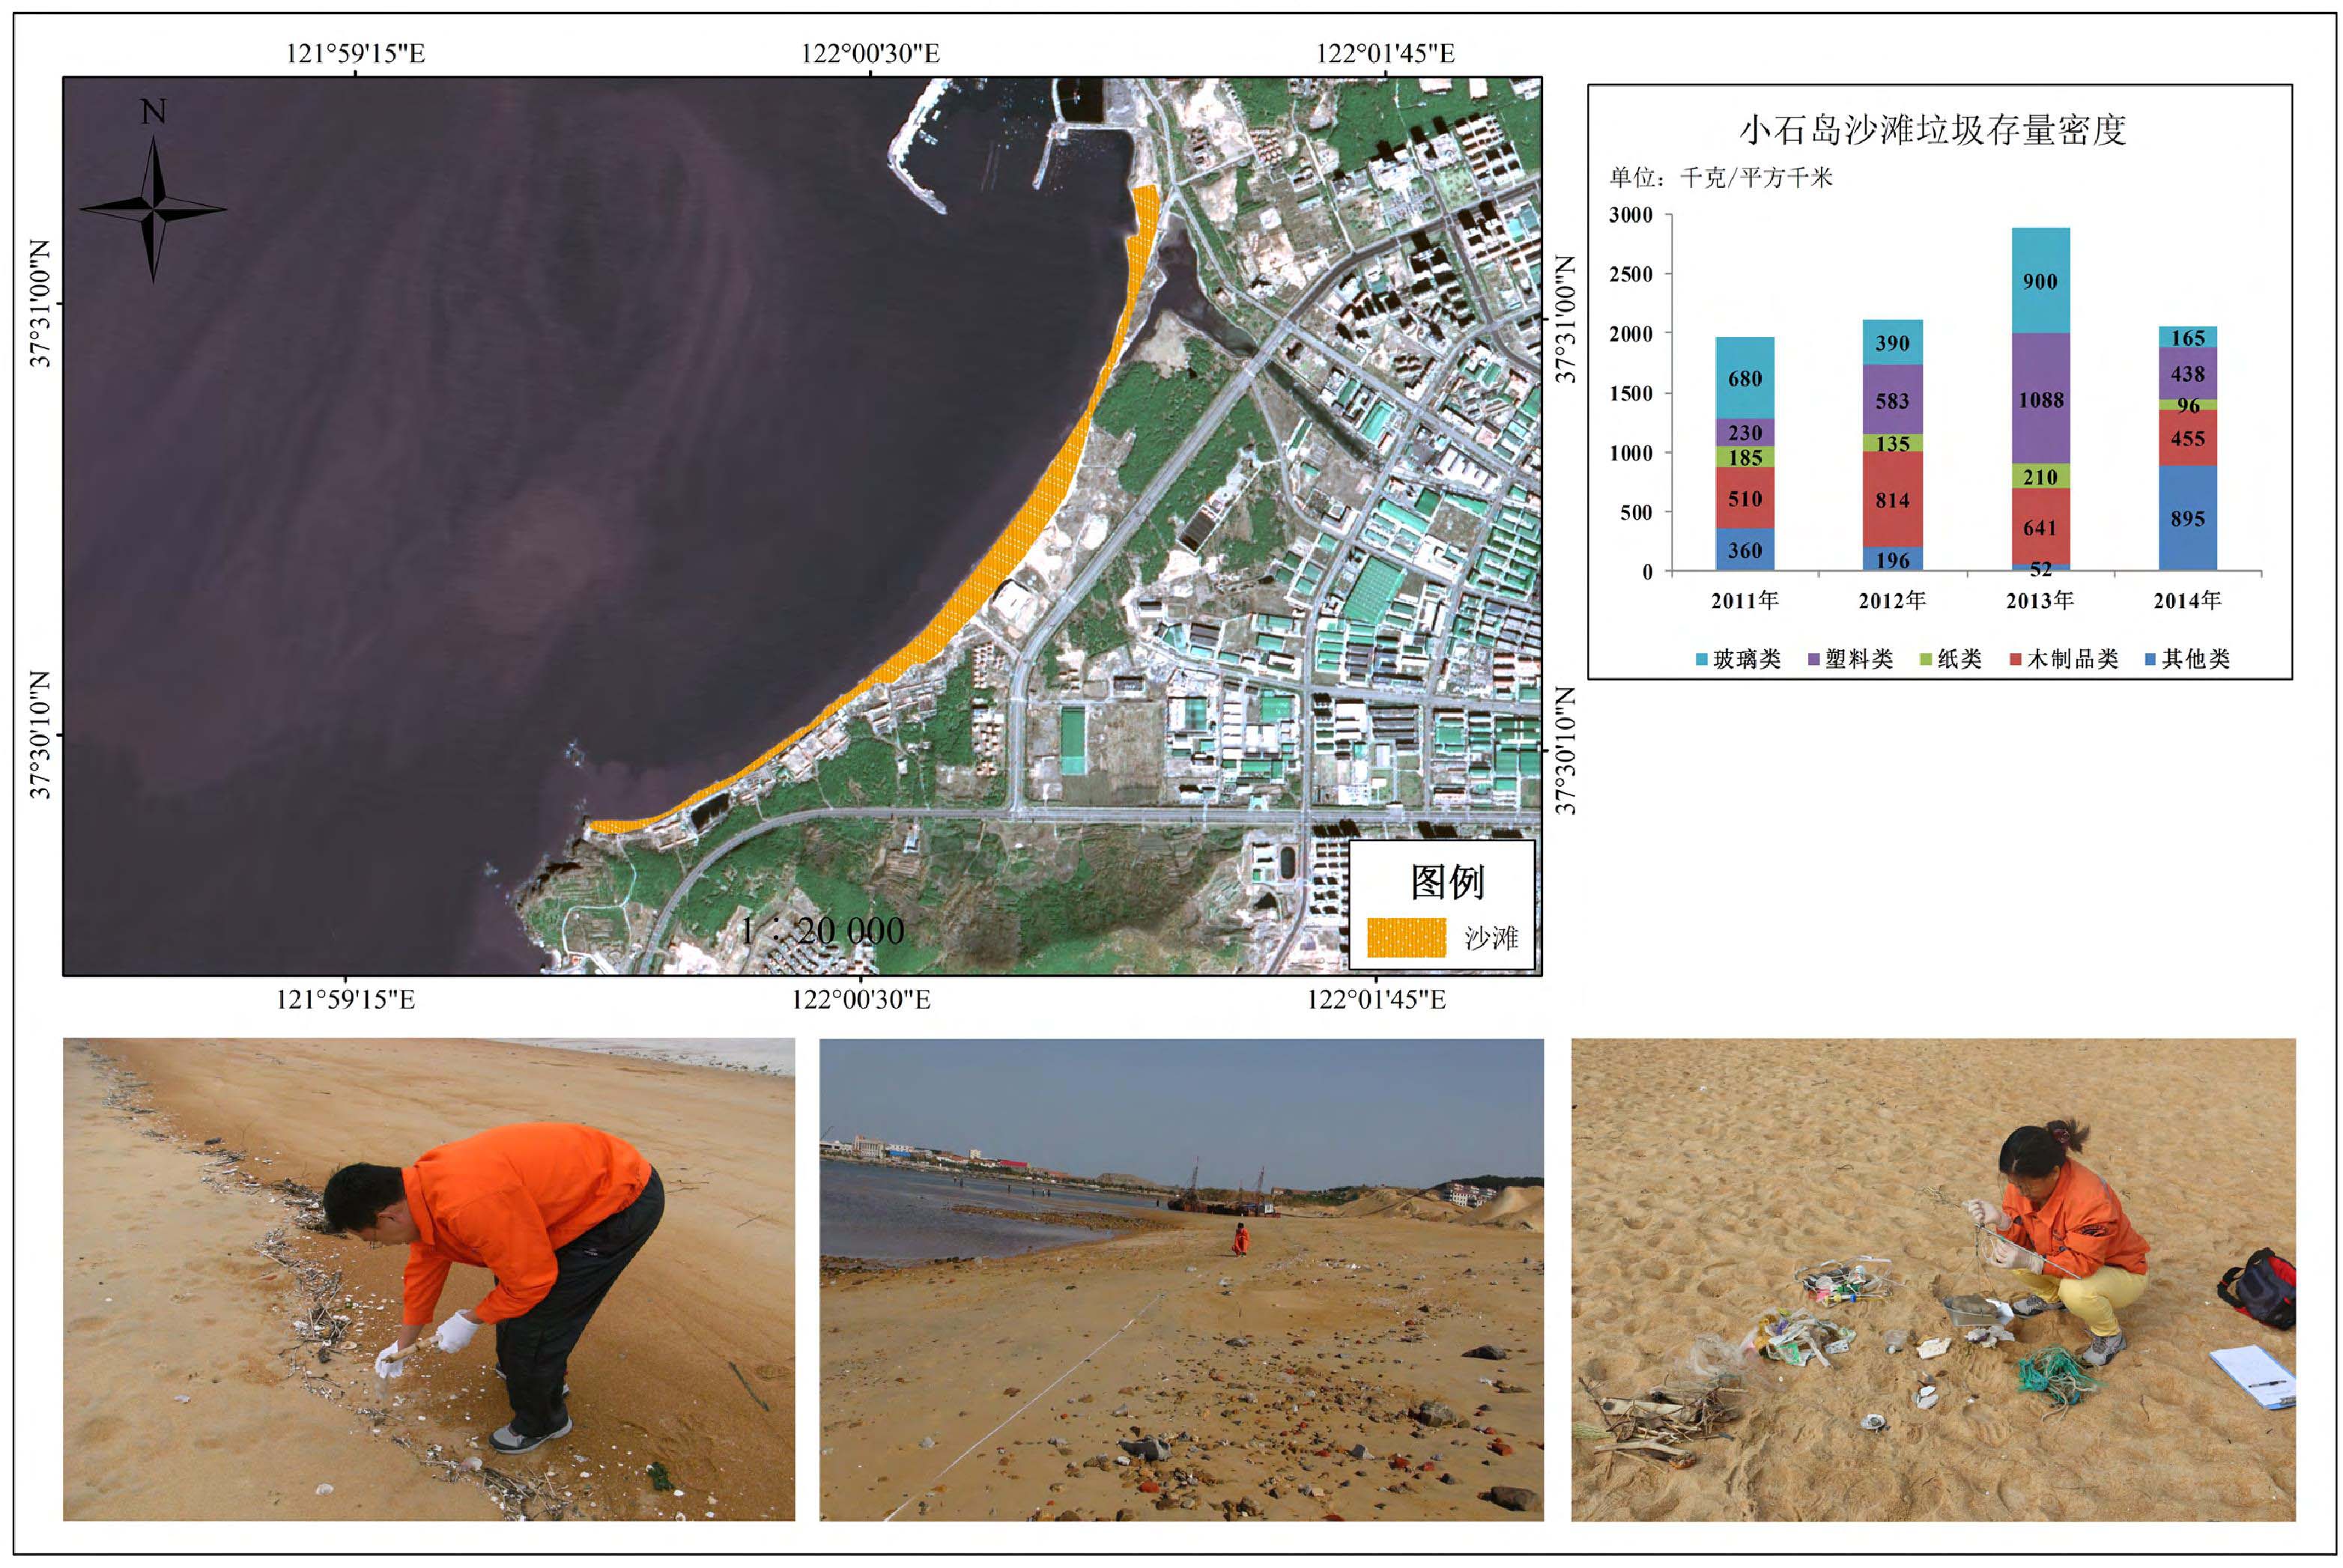Select the 814 wood segment in 2012
The image size is (2343, 1568).
(x=1892, y=500)
